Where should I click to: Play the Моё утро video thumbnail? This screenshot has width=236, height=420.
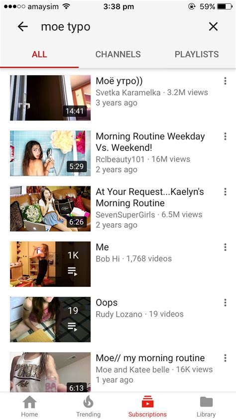(x=50, y=98)
